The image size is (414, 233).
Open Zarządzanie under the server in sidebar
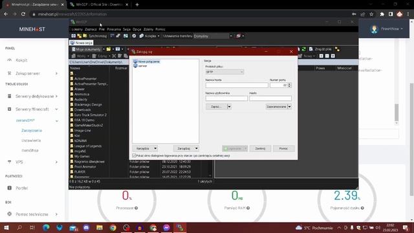point(32,131)
